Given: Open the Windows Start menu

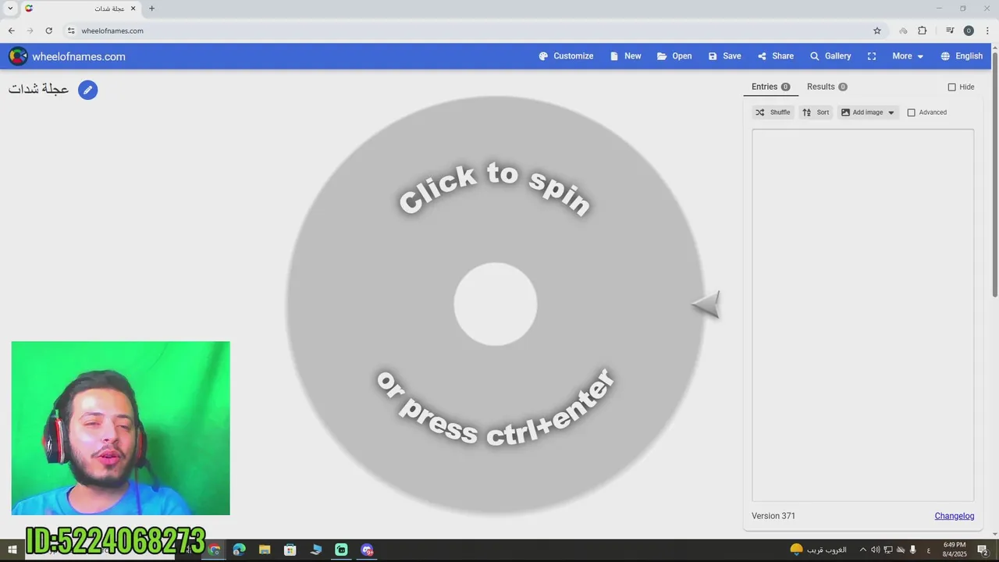Looking at the screenshot, I should tap(12, 550).
